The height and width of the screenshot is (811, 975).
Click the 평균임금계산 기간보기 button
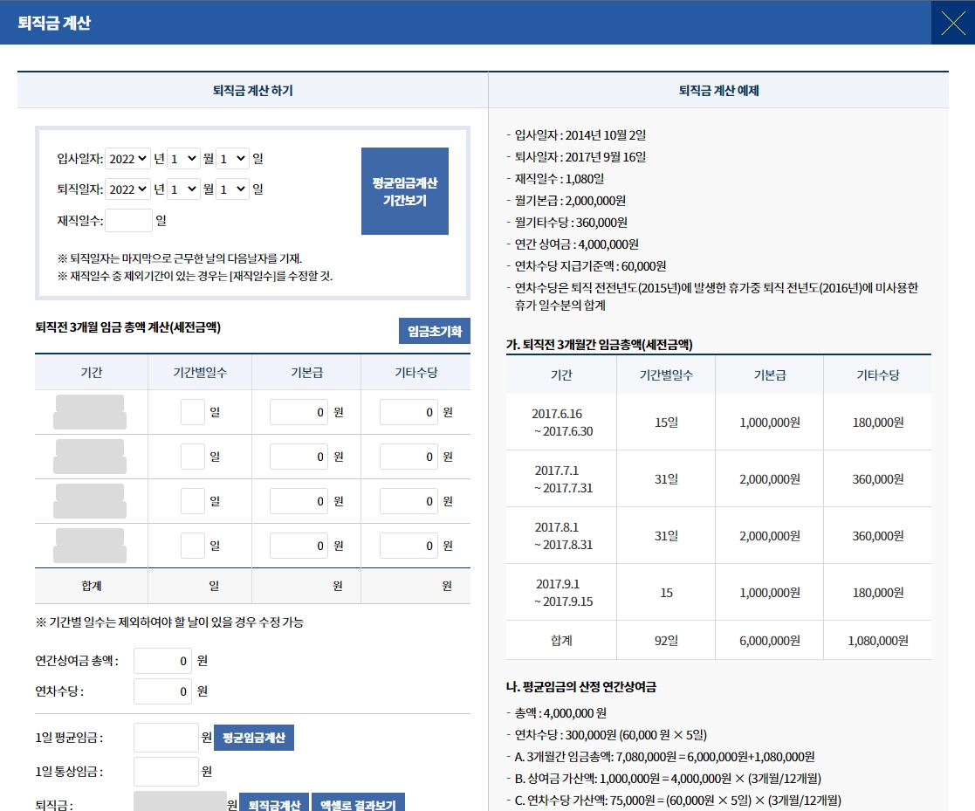(404, 190)
